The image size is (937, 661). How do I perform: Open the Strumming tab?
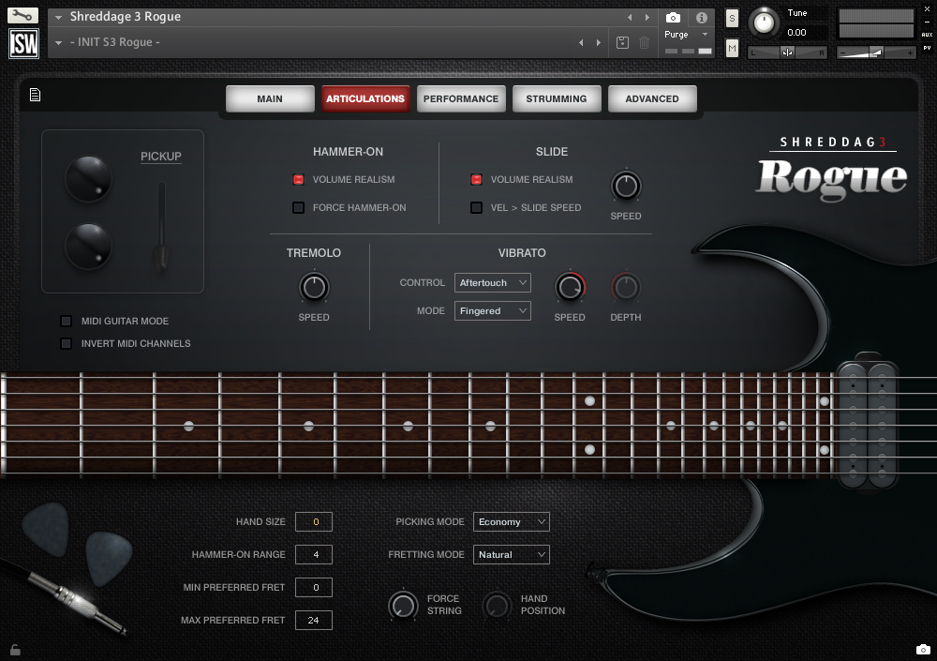click(557, 98)
